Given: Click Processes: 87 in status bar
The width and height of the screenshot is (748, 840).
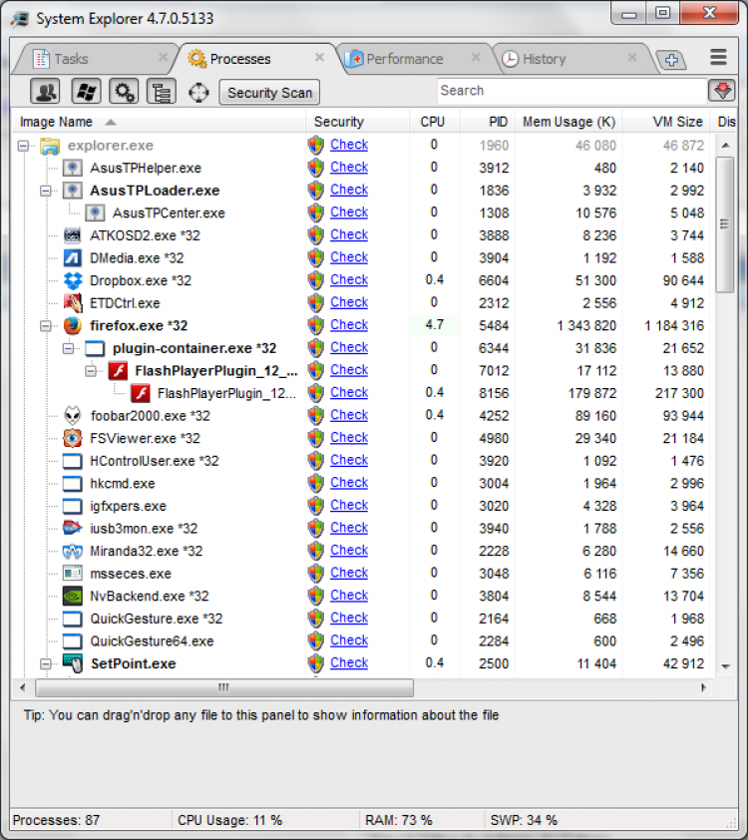Looking at the screenshot, I should coord(56,820).
